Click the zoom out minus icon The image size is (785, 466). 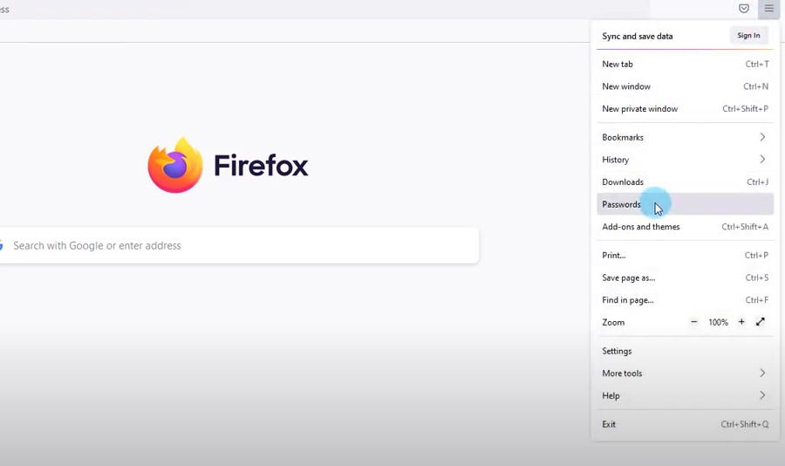coord(694,322)
